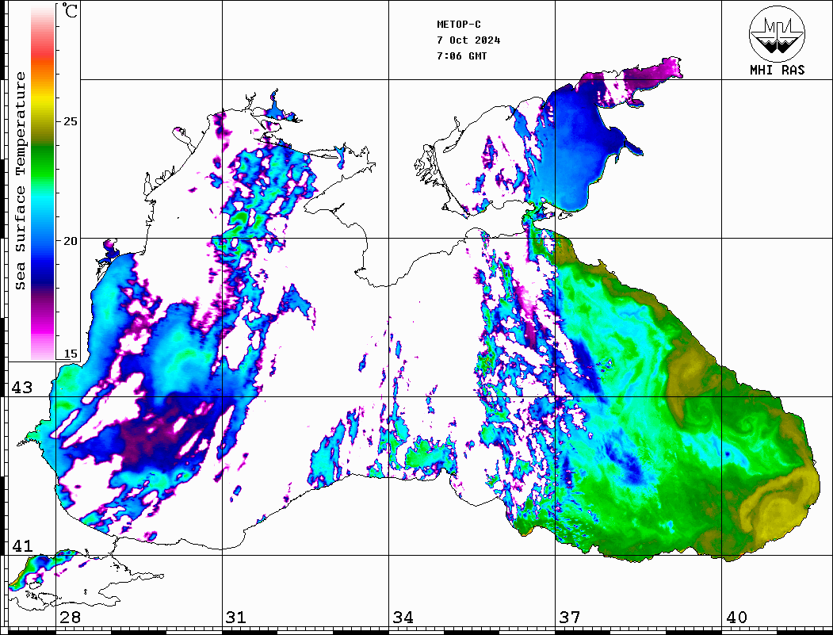Click the longitude 28 label
Image resolution: width=833 pixels, height=635 pixels.
point(70,618)
